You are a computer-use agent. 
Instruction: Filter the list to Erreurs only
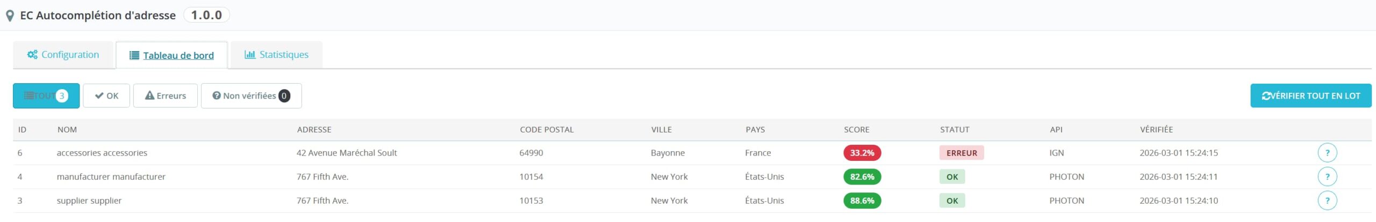coord(166,96)
